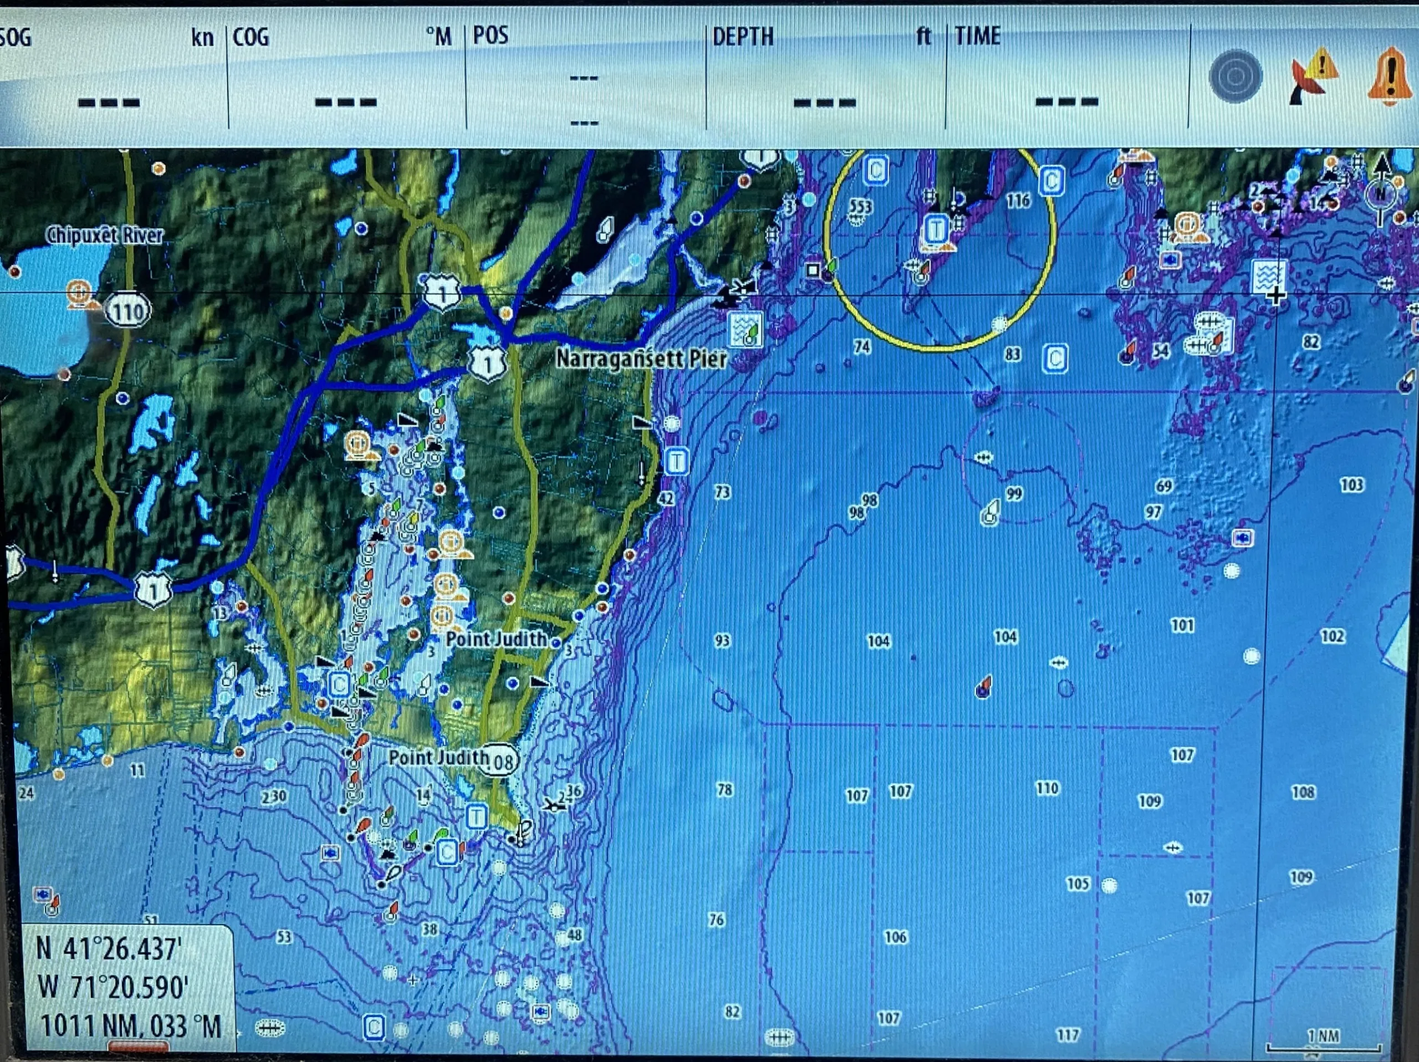1419x1062 pixels.
Task: Open the COG data field
Action: (x=346, y=76)
